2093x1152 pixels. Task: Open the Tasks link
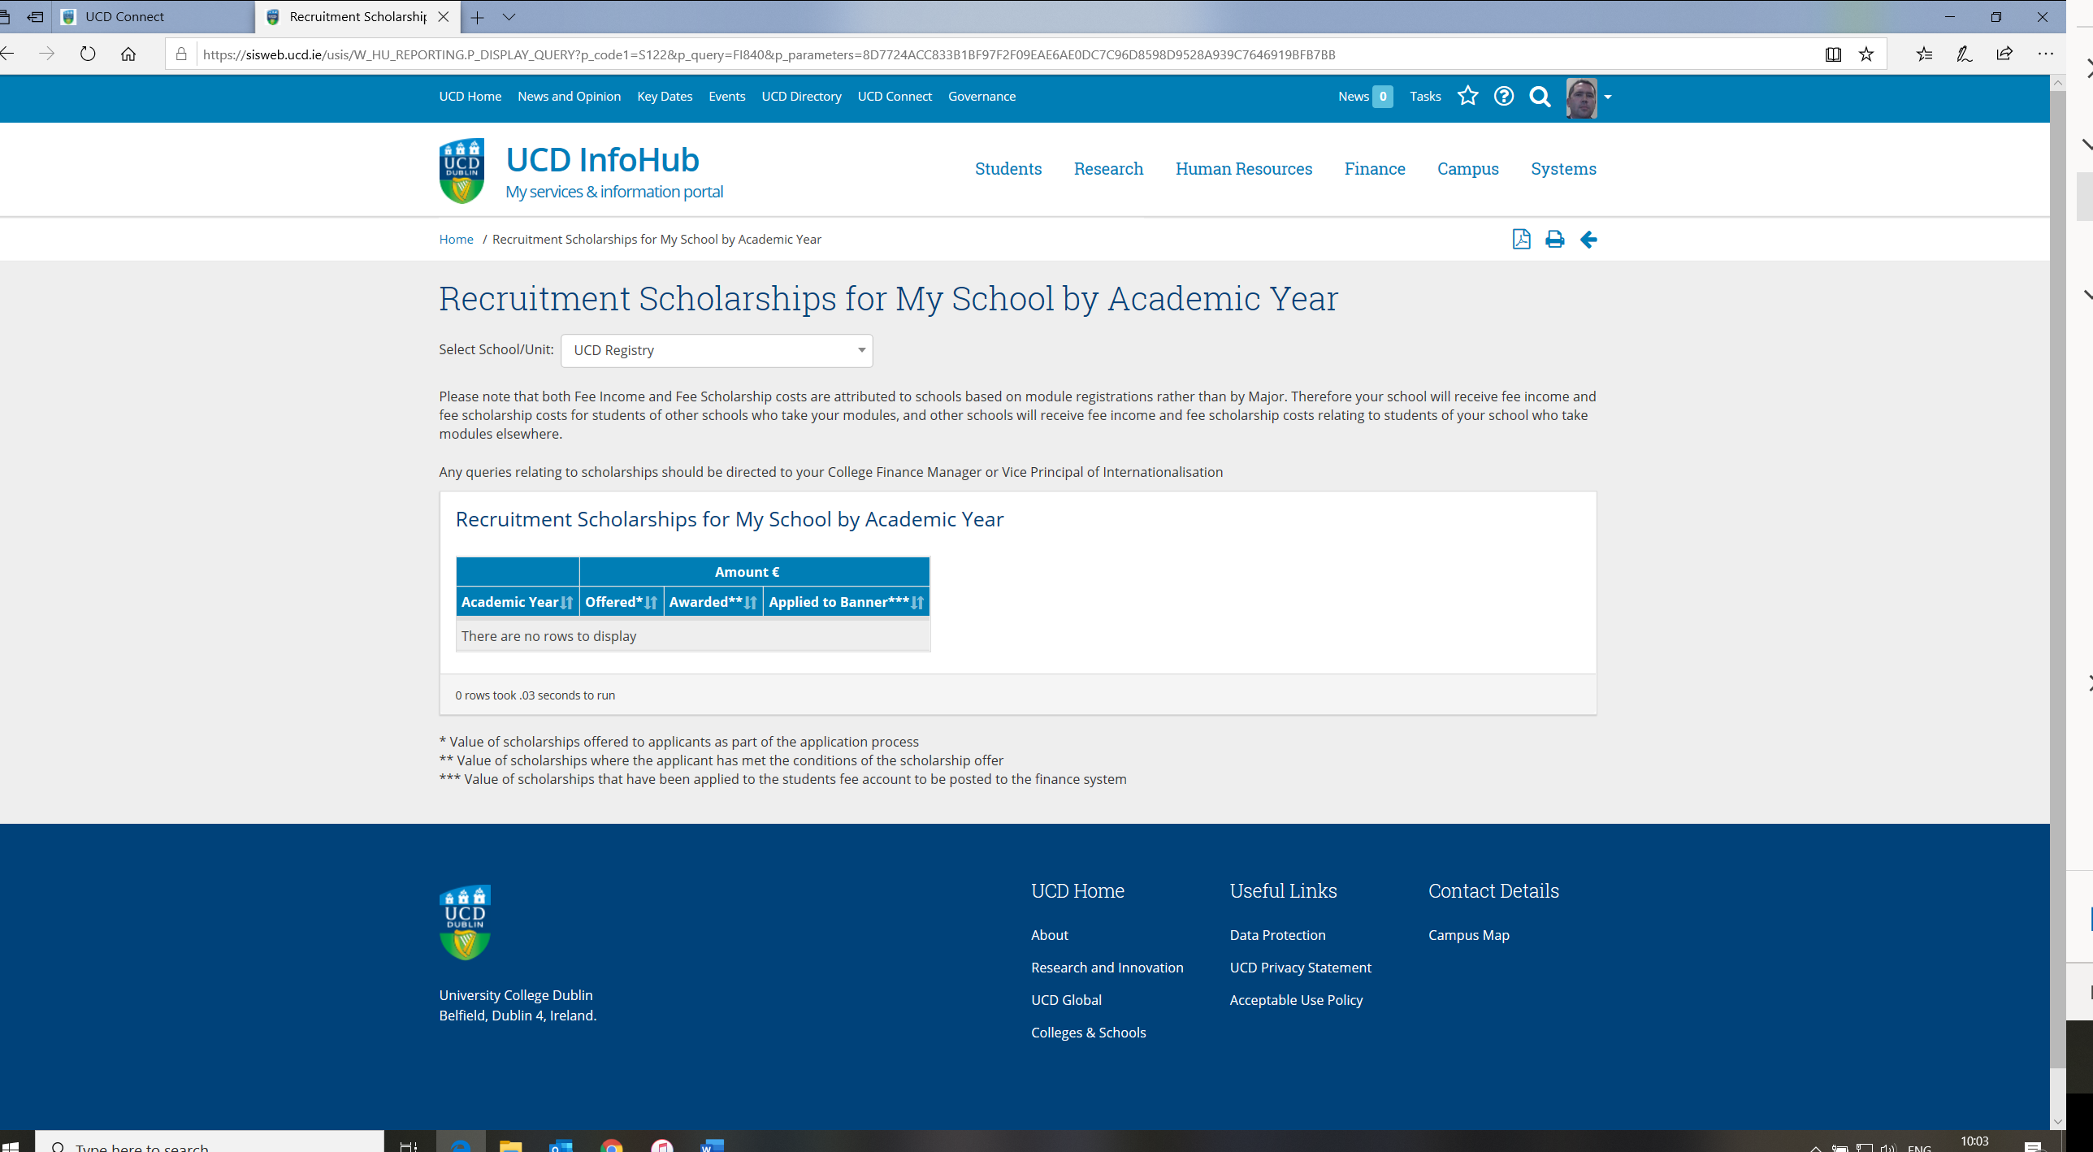click(x=1425, y=96)
